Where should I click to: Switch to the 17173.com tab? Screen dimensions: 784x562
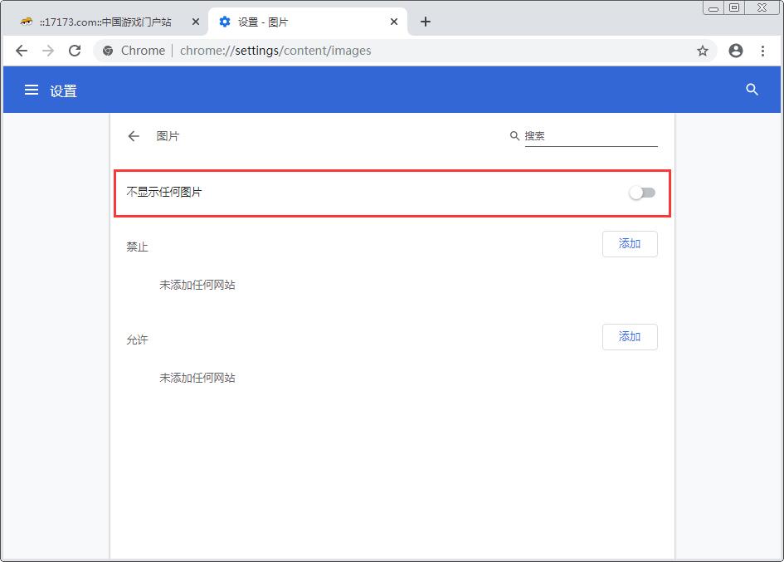[105, 22]
